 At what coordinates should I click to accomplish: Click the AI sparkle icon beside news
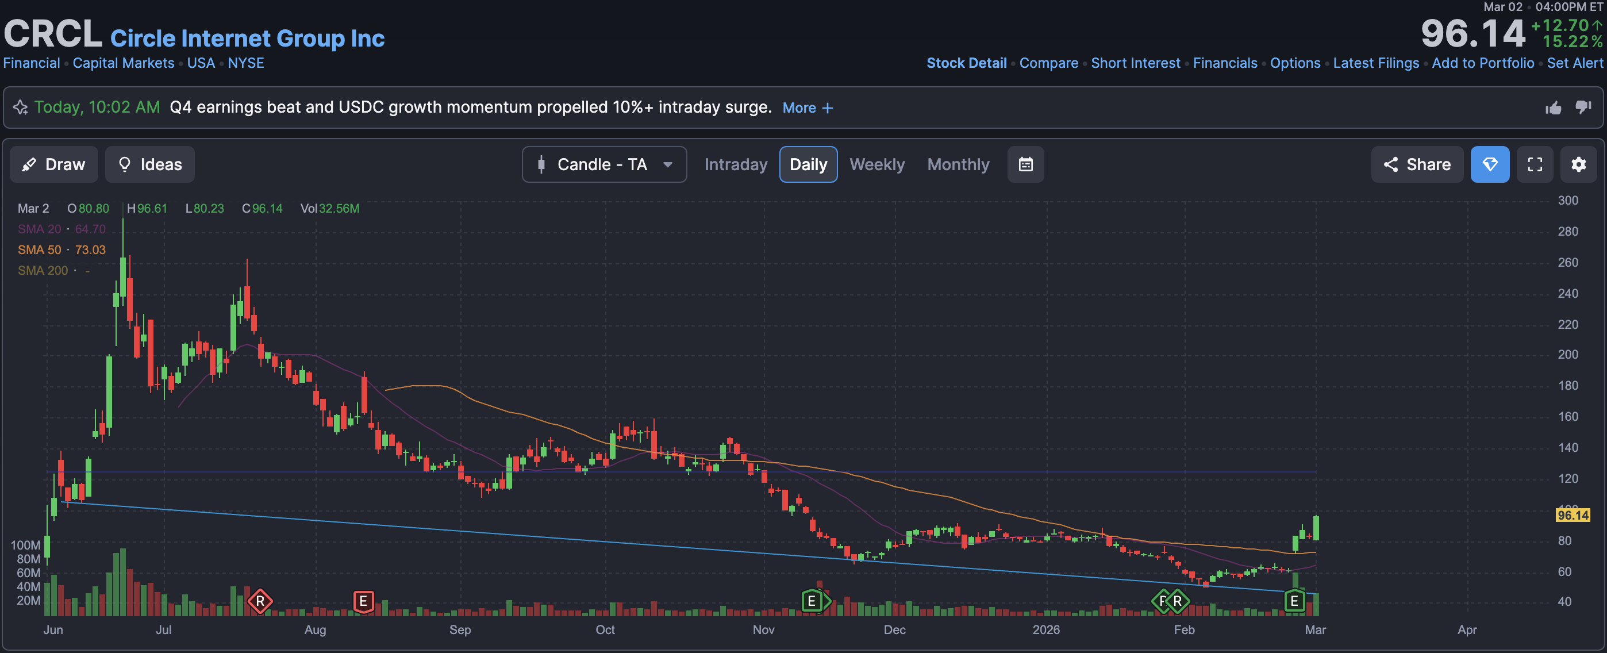(21, 107)
